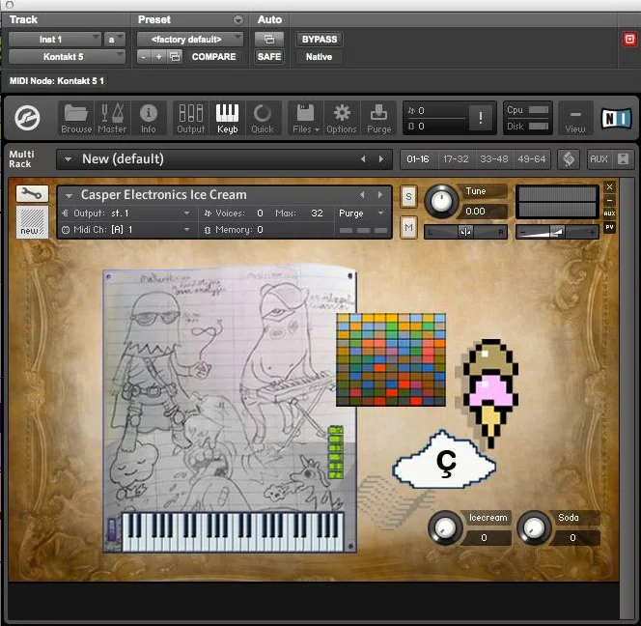
Task: Expand the New (default) multi menu
Action: click(69, 159)
